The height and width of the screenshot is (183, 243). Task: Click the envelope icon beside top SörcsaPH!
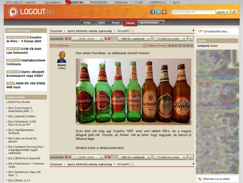coord(132,31)
